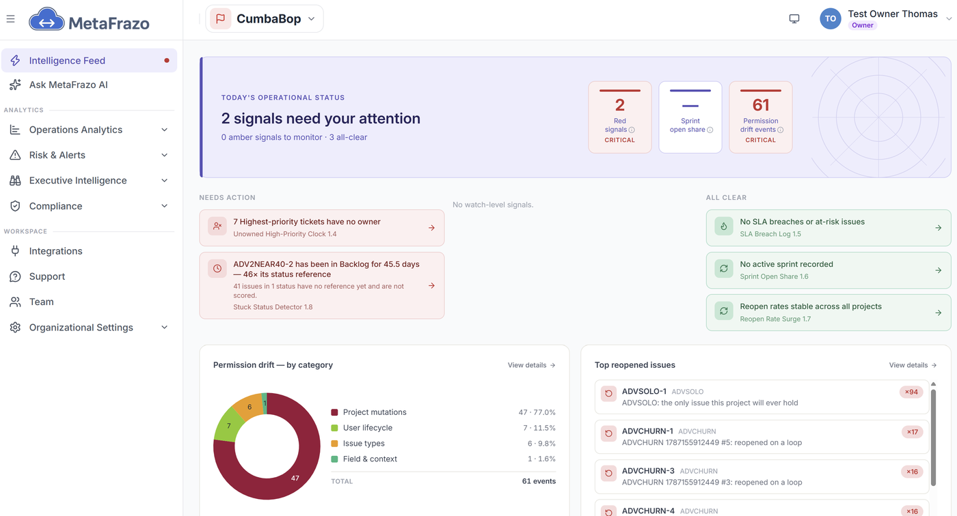The height and width of the screenshot is (516, 957).
Task: Expand Operations Analytics section
Action: (89, 130)
